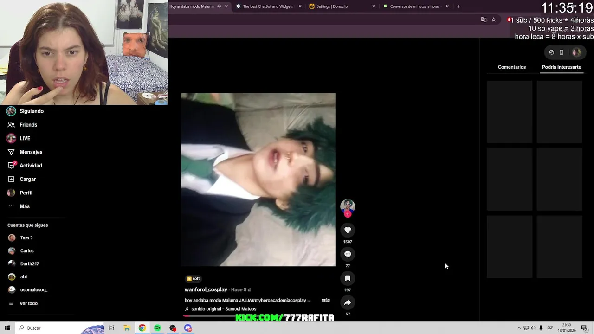Open File Explorer from the taskbar
This screenshot has width=594, height=334.
pos(127,328)
